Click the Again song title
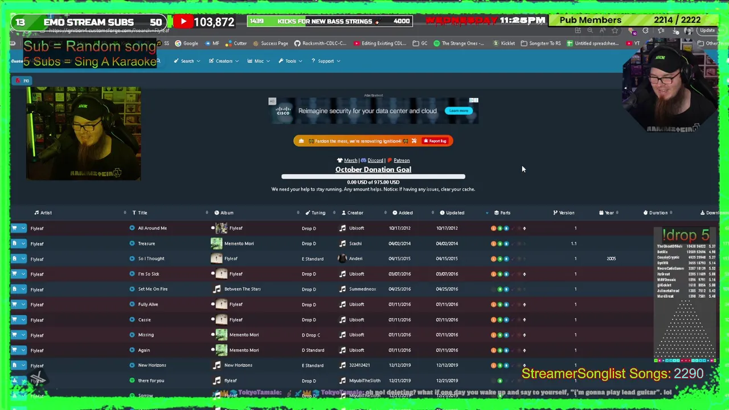Viewport: 729px width, 410px height. tap(144, 350)
